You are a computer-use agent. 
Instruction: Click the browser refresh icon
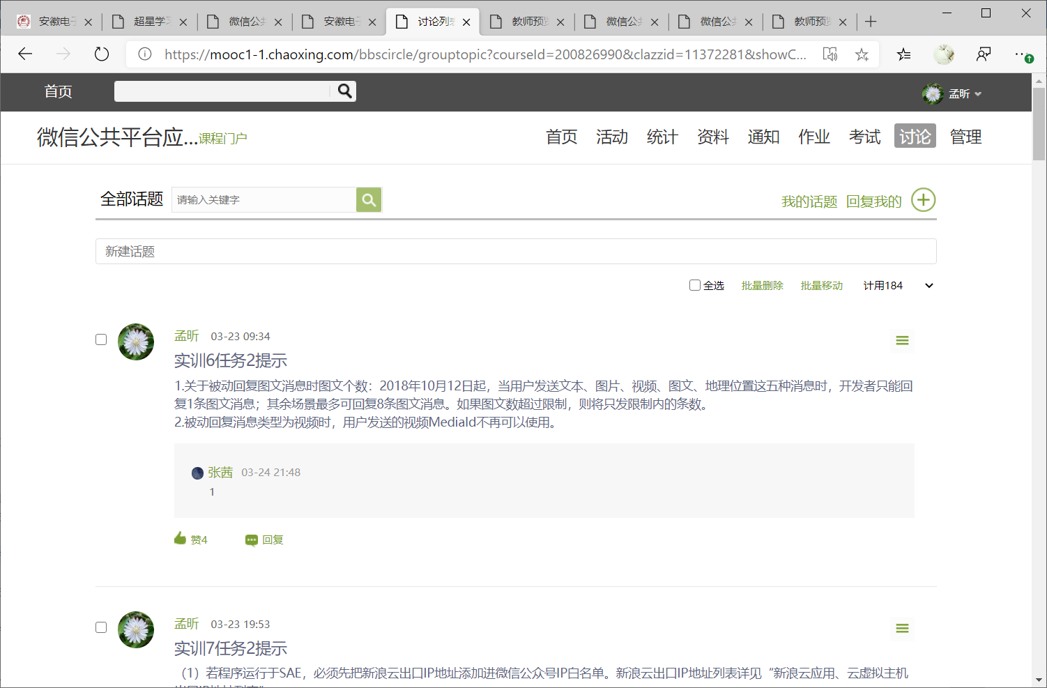102,54
